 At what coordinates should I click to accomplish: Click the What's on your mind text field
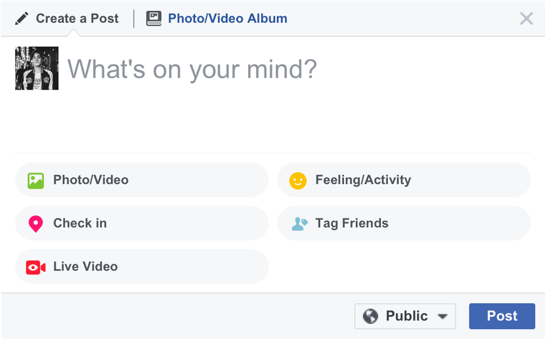(x=284, y=85)
